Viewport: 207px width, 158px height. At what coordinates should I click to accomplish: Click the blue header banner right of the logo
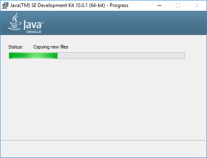point(124,23)
